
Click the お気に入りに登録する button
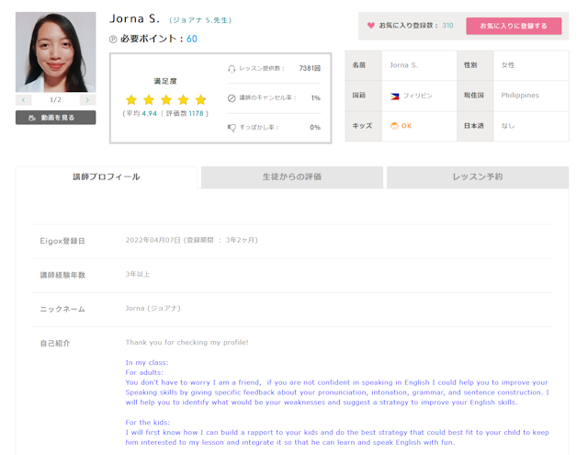click(x=514, y=26)
